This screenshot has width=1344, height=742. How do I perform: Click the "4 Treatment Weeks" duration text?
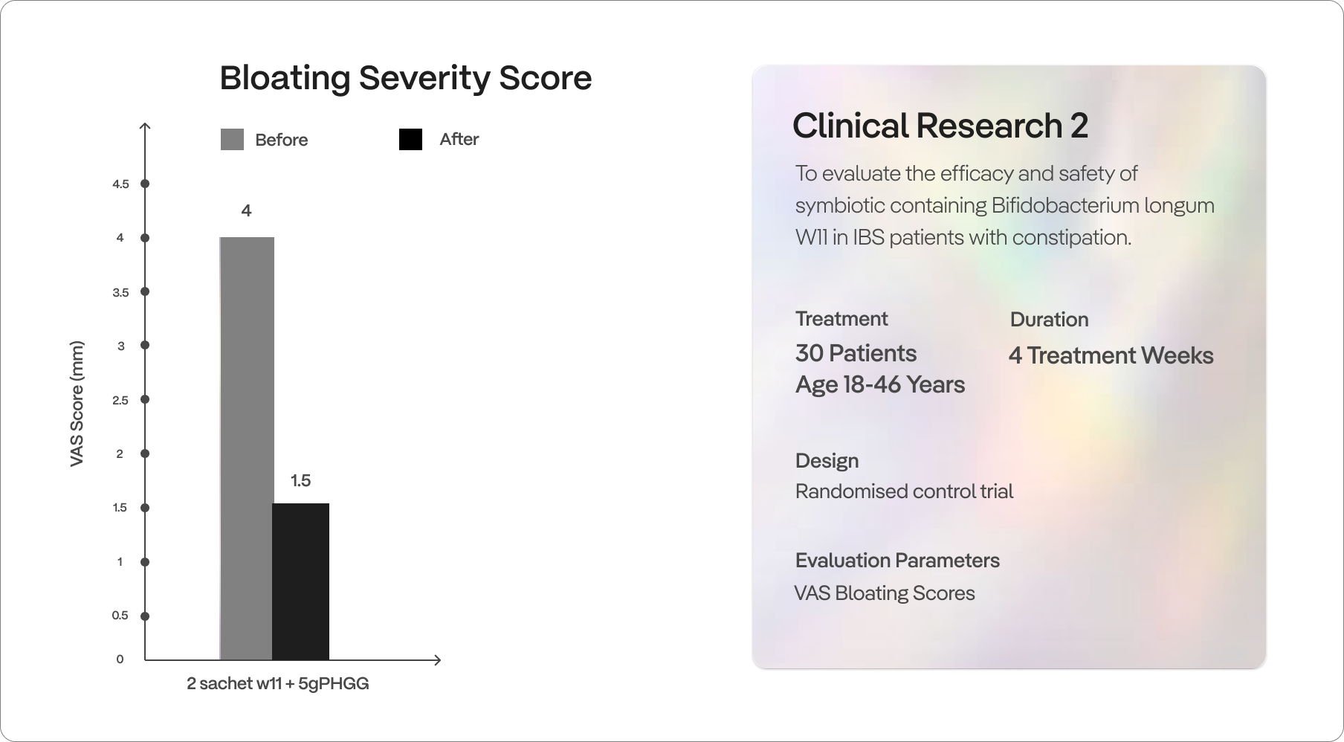[x=1111, y=355]
